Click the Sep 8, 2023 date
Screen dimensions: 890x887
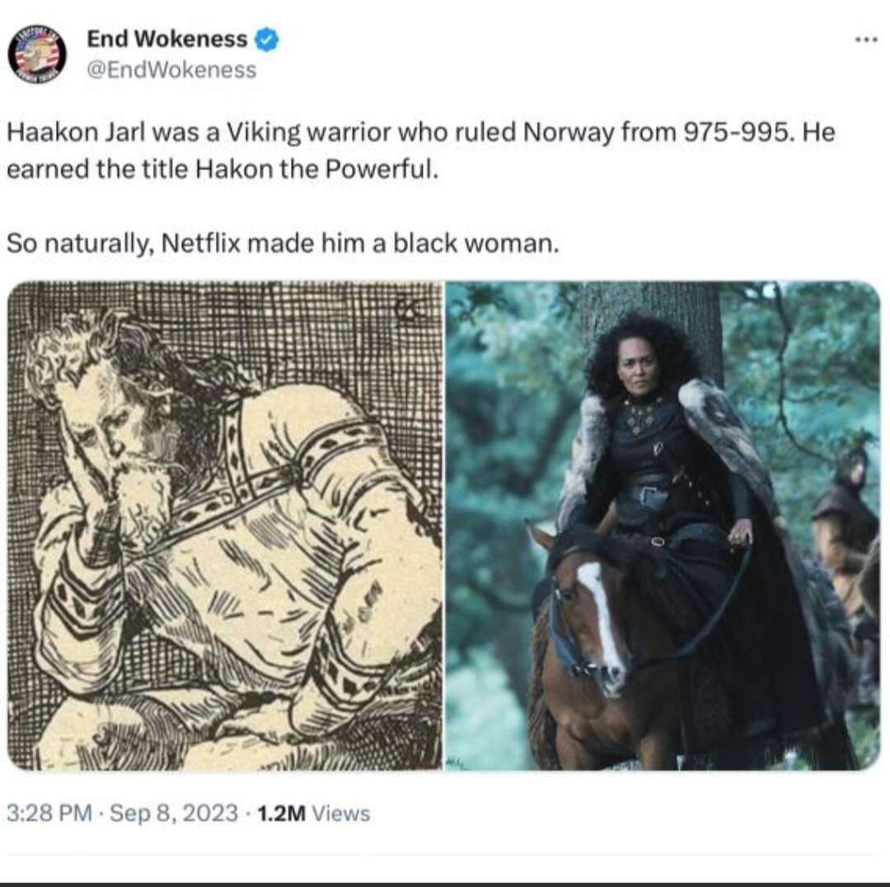point(173,813)
